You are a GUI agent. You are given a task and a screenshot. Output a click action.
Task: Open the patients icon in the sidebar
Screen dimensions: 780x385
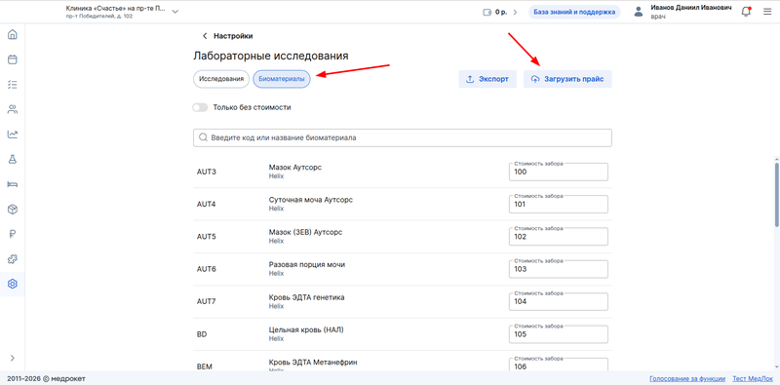[x=13, y=109]
